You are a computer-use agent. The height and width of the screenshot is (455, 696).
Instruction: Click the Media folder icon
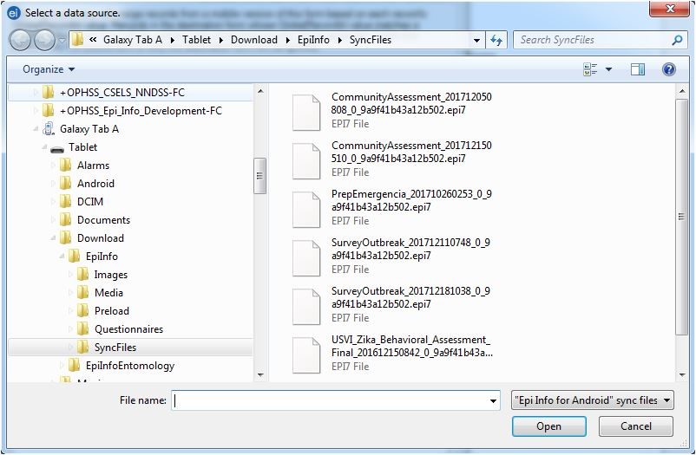[x=83, y=293]
